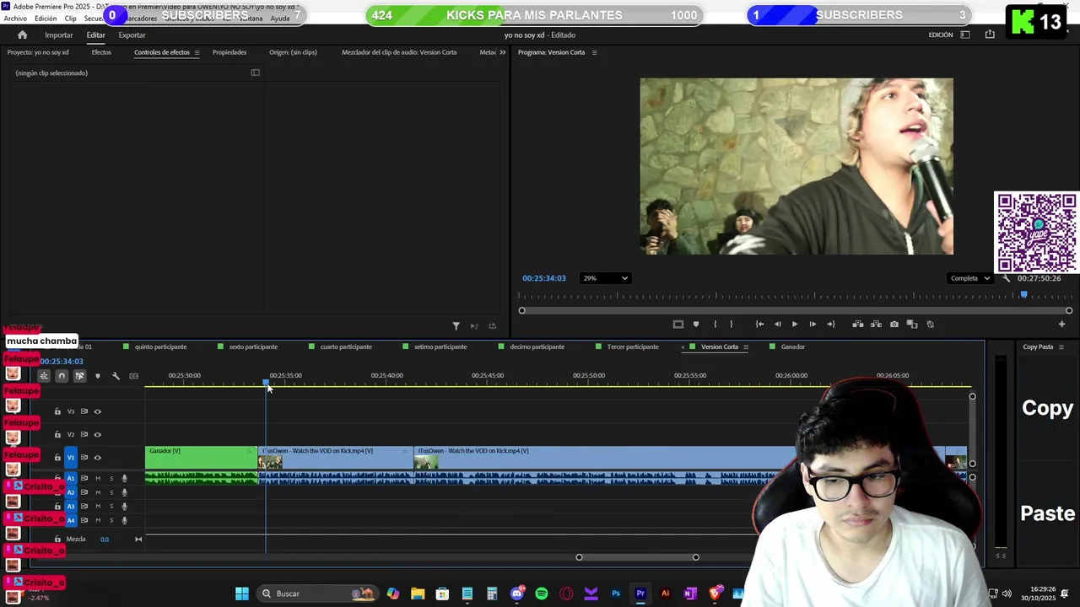Toggle V1 track targeting
The height and width of the screenshot is (607, 1080).
tap(71, 457)
